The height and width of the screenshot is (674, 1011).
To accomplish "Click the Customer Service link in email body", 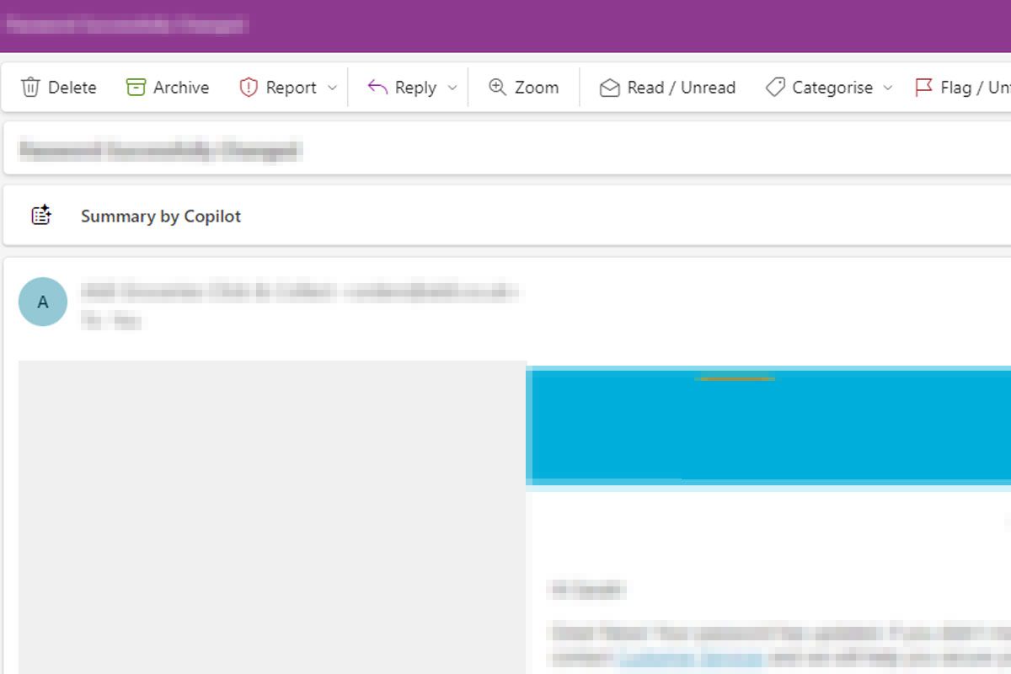I will point(690,659).
